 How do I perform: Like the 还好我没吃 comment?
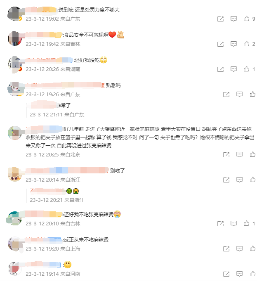(x=246, y=69)
